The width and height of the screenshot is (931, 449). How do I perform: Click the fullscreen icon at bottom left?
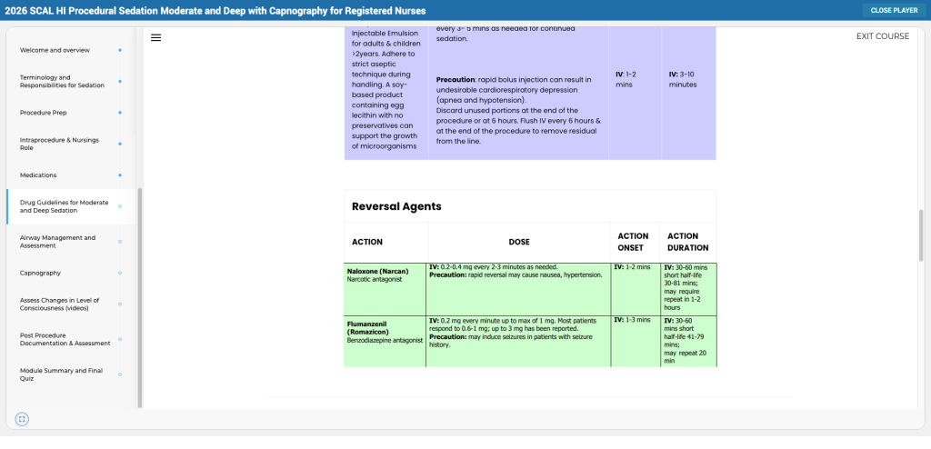[22, 419]
